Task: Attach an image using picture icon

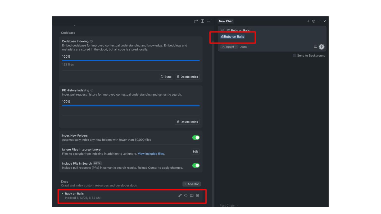Action: coord(316,47)
